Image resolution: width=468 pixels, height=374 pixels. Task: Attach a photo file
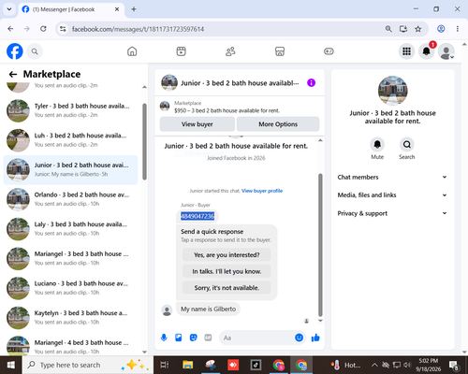(x=179, y=338)
